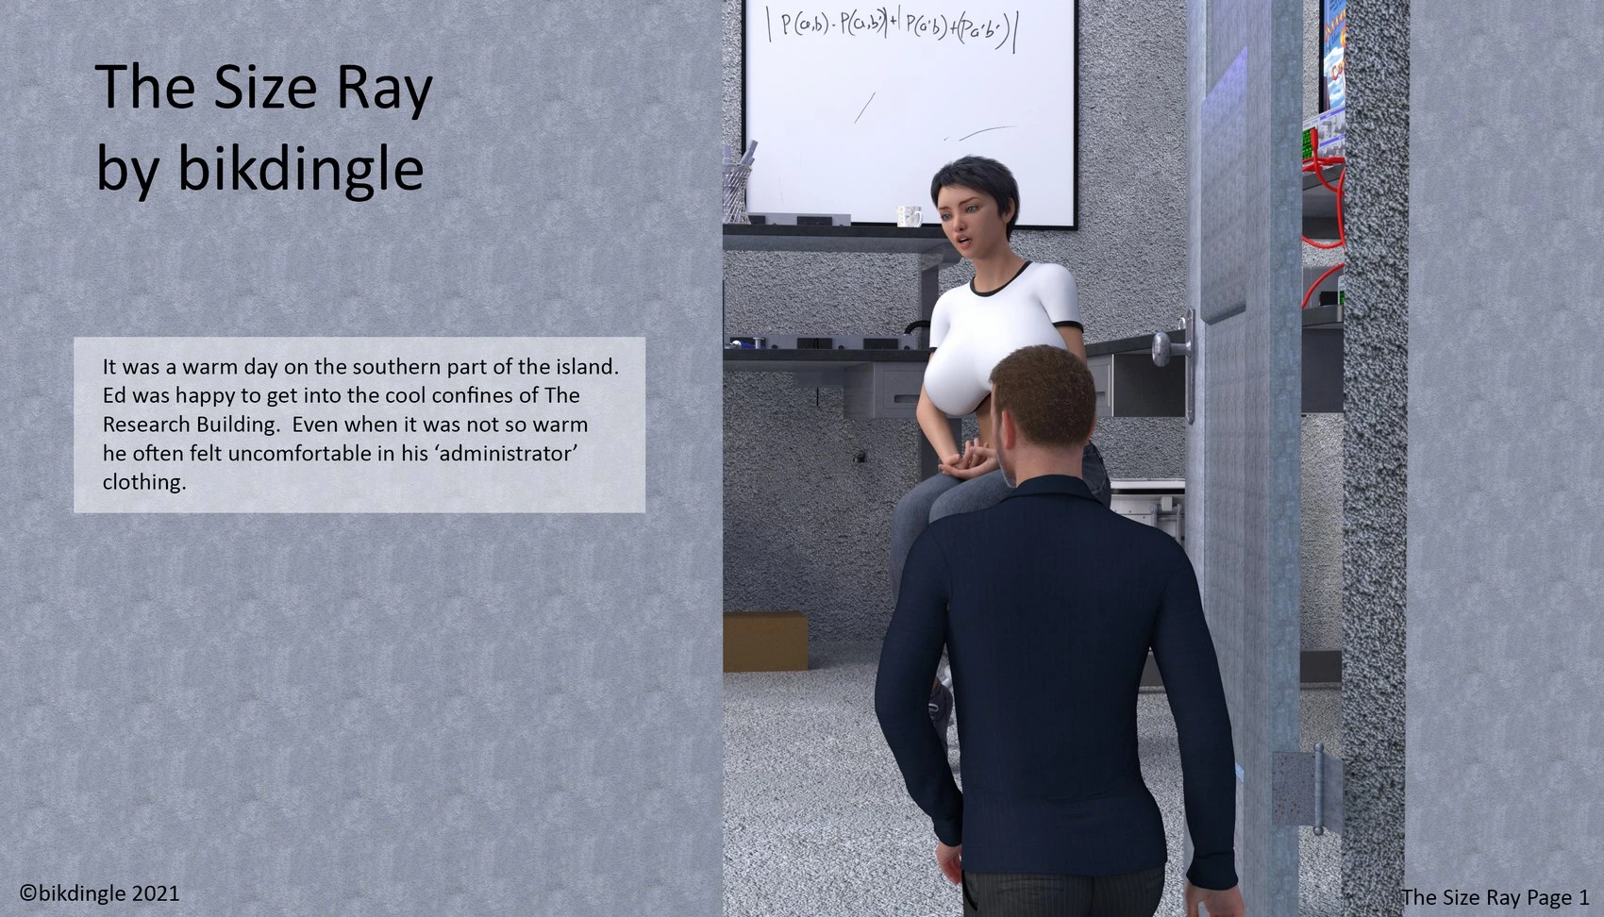Click the narration caption box about Ed
Image resolution: width=1604 pixels, height=917 pixels.
pos(359,425)
